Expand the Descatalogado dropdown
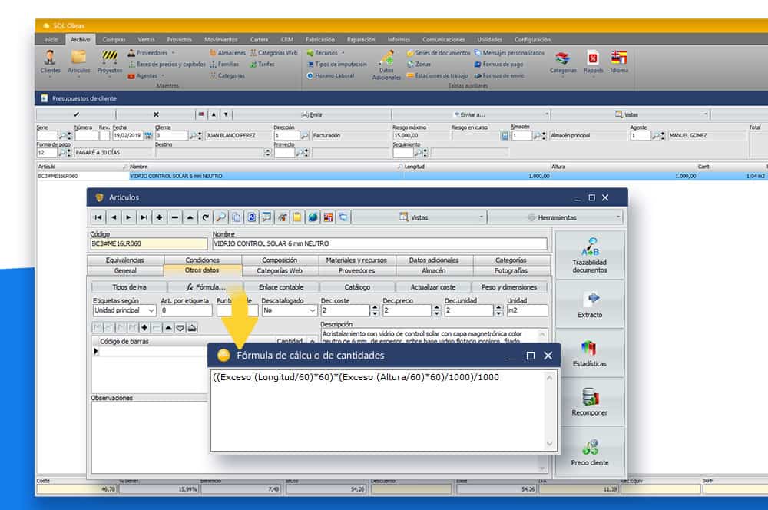This screenshot has height=510, width=768. pyautogui.click(x=312, y=311)
